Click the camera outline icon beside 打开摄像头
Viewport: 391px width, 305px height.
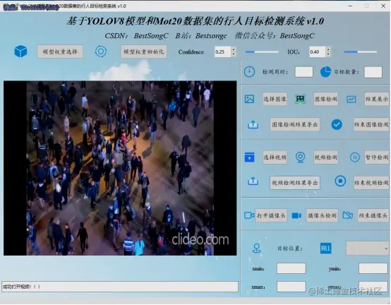pyautogui.click(x=249, y=215)
